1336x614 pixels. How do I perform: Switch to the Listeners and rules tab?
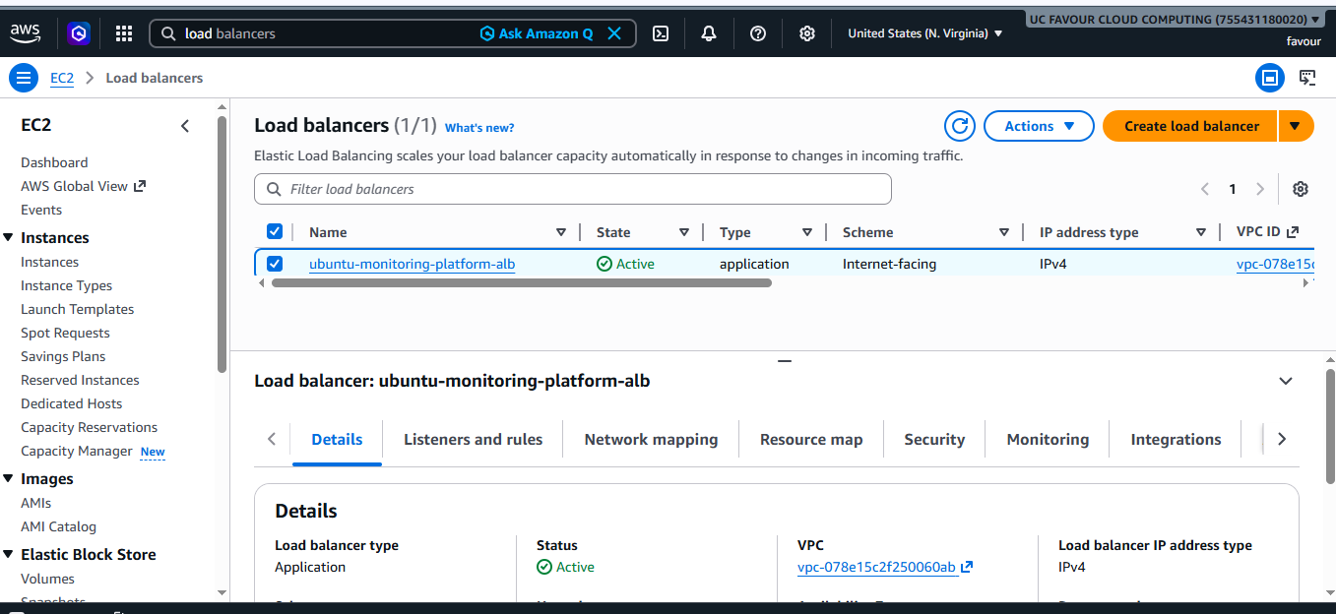point(473,440)
